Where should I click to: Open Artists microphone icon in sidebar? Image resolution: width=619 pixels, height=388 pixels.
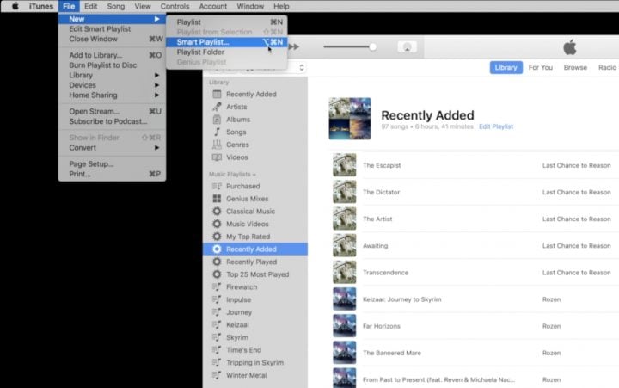pos(217,107)
